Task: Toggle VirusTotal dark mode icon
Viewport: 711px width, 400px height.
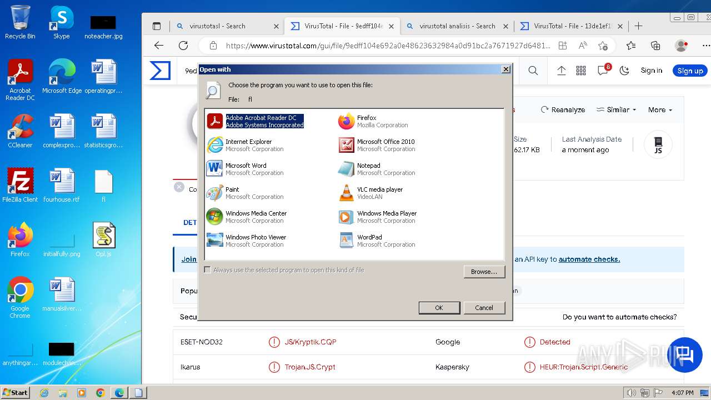Action: click(624, 71)
